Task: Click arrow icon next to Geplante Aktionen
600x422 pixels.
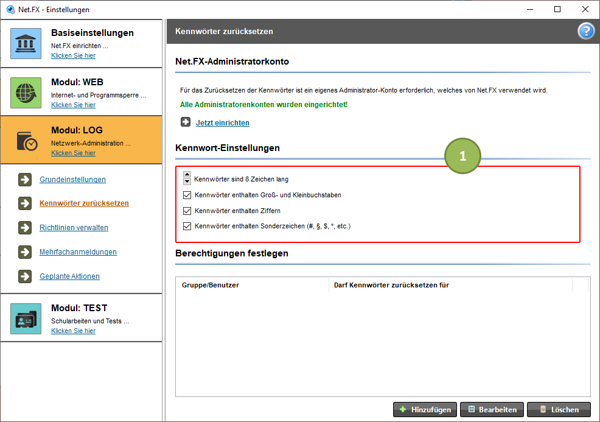Action: click(x=25, y=276)
